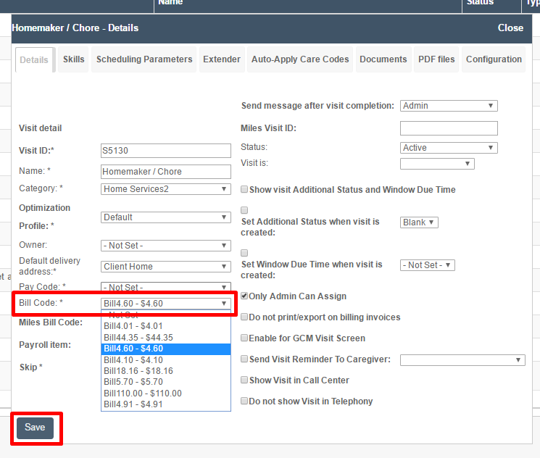Screen dimensions: 540x458
Task: Enable for GCM Visit Screen checkbox
Action: point(244,338)
